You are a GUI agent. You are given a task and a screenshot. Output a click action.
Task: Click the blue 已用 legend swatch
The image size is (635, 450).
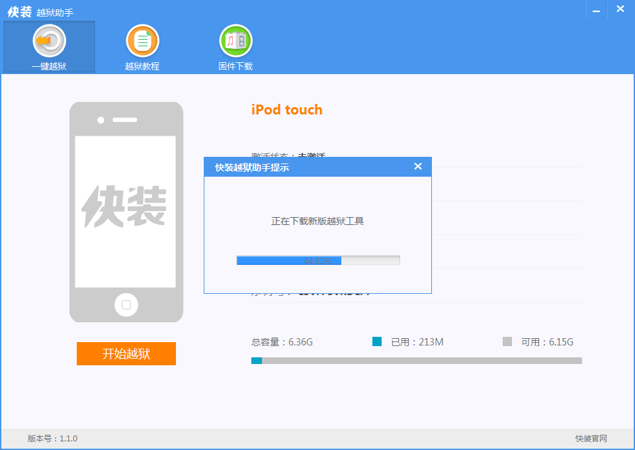point(376,341)
